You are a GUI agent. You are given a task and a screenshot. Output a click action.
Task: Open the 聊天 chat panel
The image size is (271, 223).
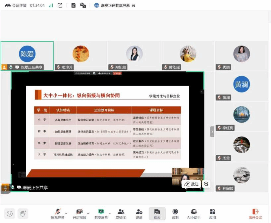pyautogui.click(x=157, y=214)
